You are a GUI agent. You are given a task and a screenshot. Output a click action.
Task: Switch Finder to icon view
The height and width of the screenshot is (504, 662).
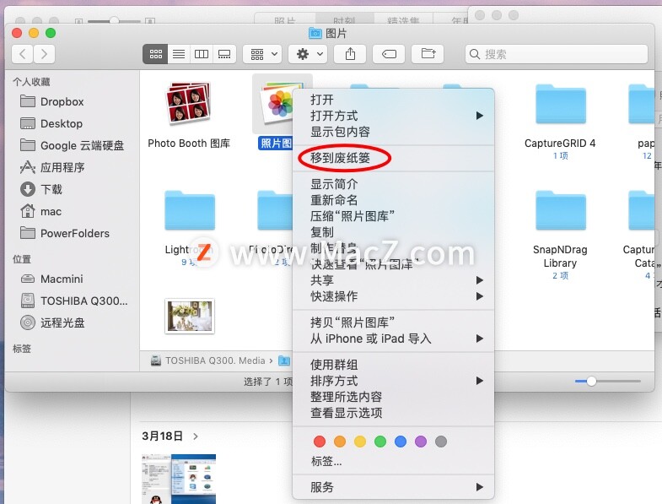tap(155, 54)
